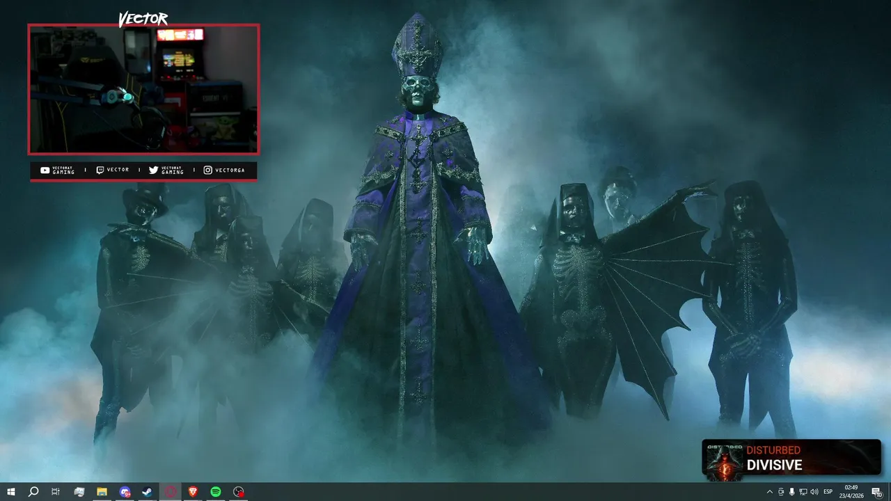Click the Twitter Vectorat Gaming label
The image size is (891, 501).
(x=166, y=170)
